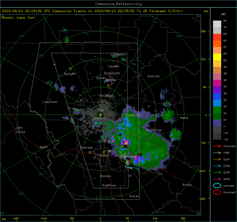This screenshot has height=222, width=237.
Task: Click the RedDeer city label
Action: point(112,80)
